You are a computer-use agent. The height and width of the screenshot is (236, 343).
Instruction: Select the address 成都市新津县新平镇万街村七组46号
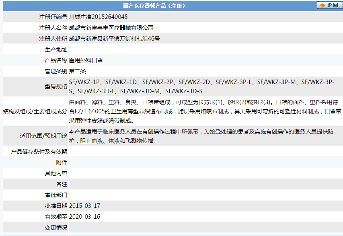pyautogui.click(x=115, y=39)
